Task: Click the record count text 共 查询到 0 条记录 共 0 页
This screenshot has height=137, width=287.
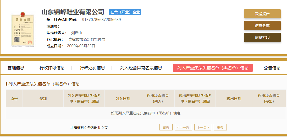Action: click(89, 128)
